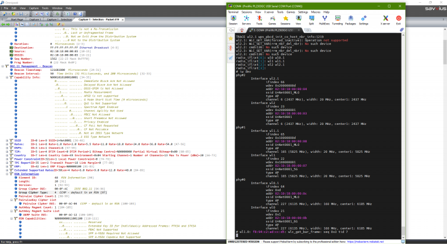Click Settings gear icon in MobaXterm toolbar
The width and height of the screenshot is (447, 244).
tap(363, 20)
